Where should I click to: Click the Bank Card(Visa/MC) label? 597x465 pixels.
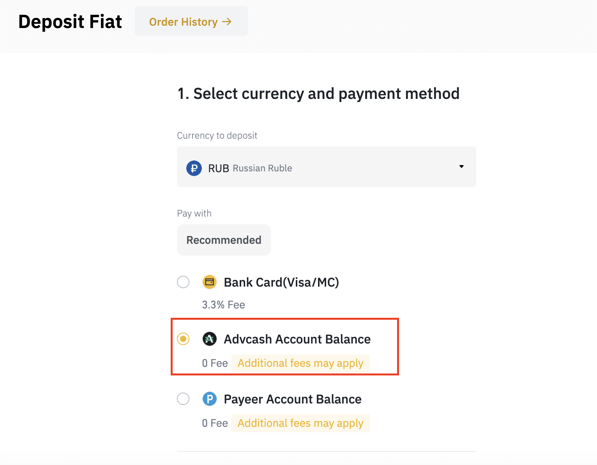pyautogui.click(x=281, y=282)
